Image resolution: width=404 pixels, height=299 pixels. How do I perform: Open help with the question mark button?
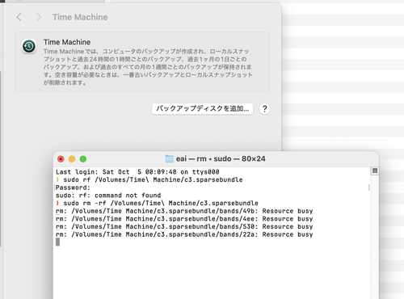[x=265, y=109]
